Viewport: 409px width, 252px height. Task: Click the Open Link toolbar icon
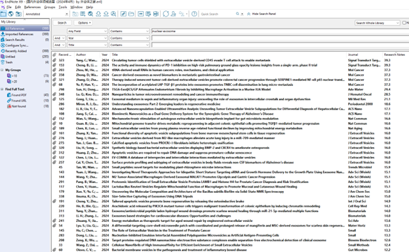pyautogui.click(x=123, y=14)
